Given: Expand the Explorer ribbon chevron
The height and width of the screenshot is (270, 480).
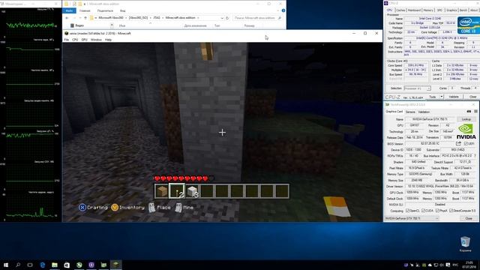Looking at the screenshot, I should (x=278, y=10).
